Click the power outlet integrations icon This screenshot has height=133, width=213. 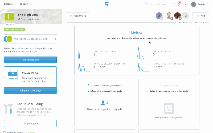[169, 108]
